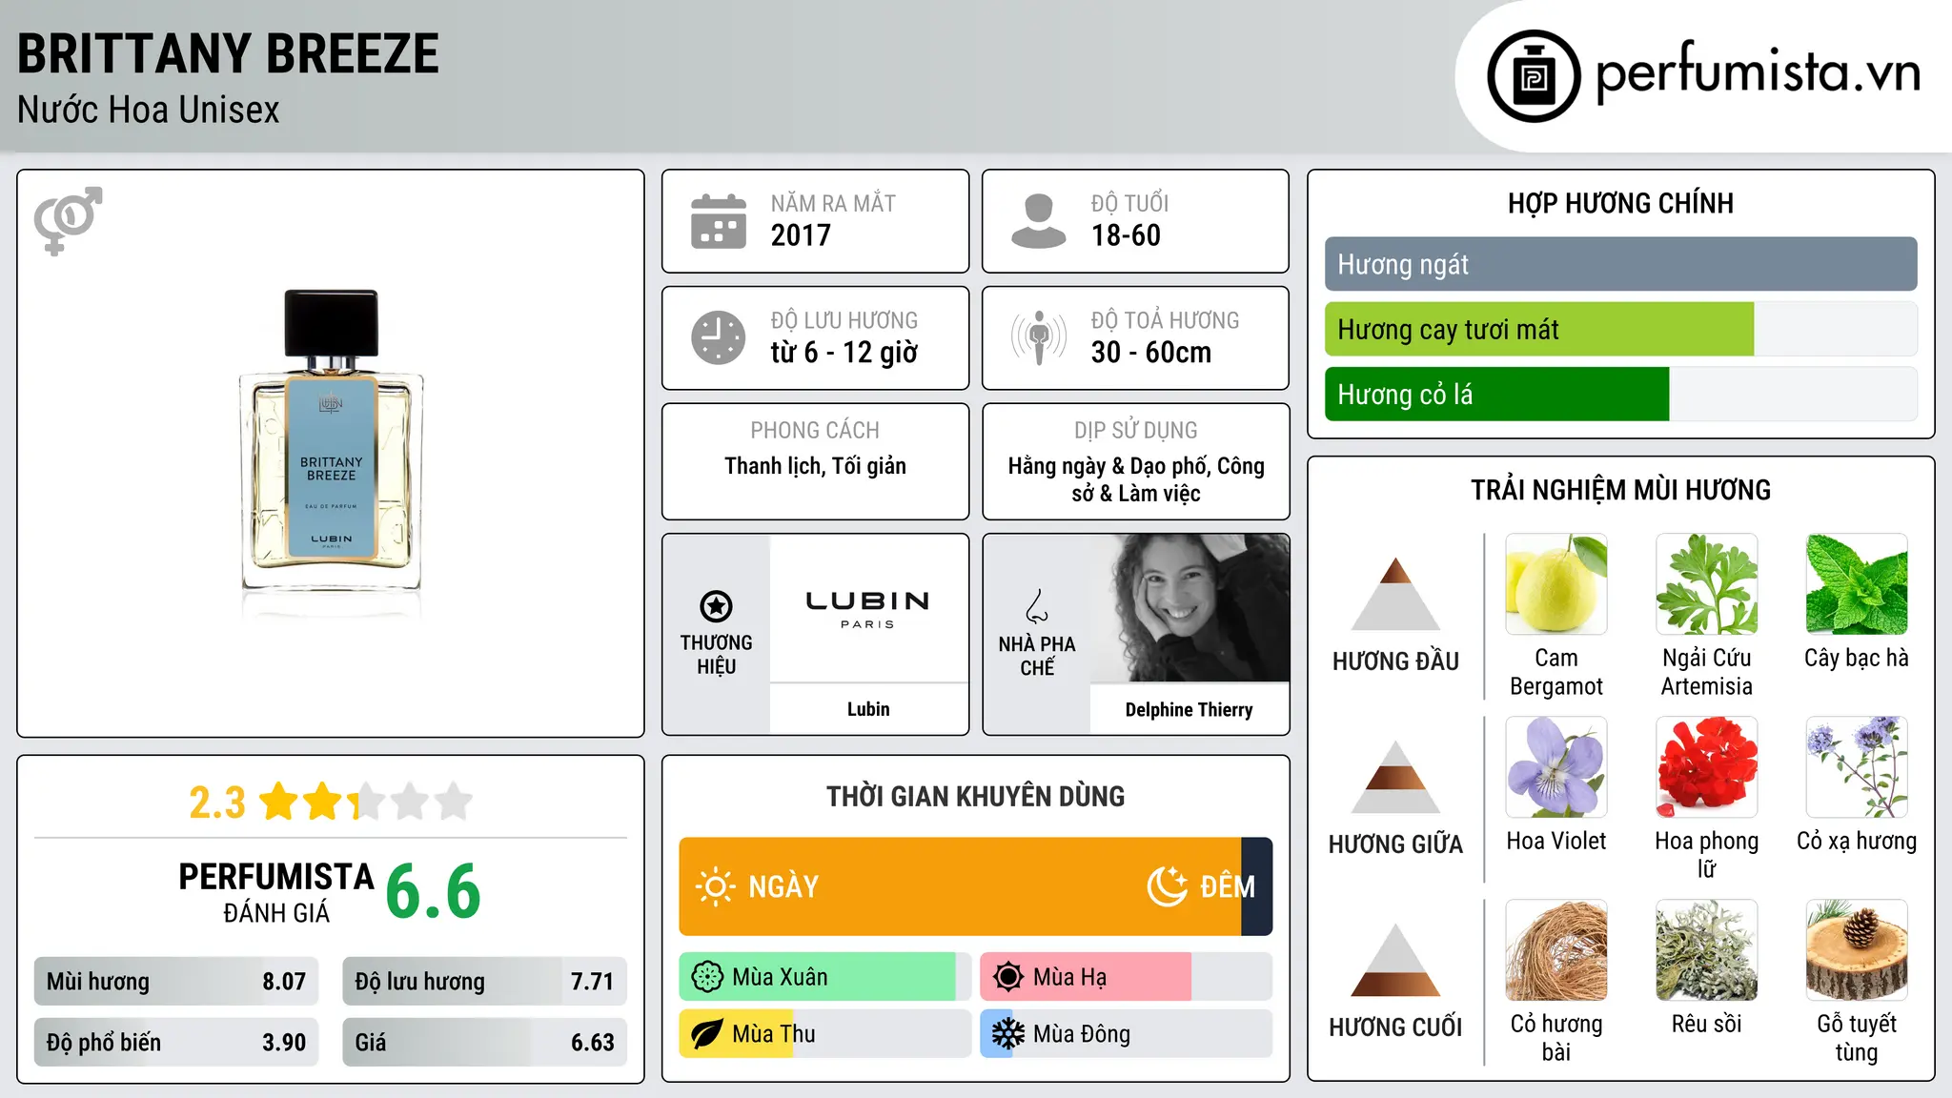This screenshot has width=1952, height=1098.
Task: Click the Delphine Thierry portrait photo
Action: click(1189, 608)
